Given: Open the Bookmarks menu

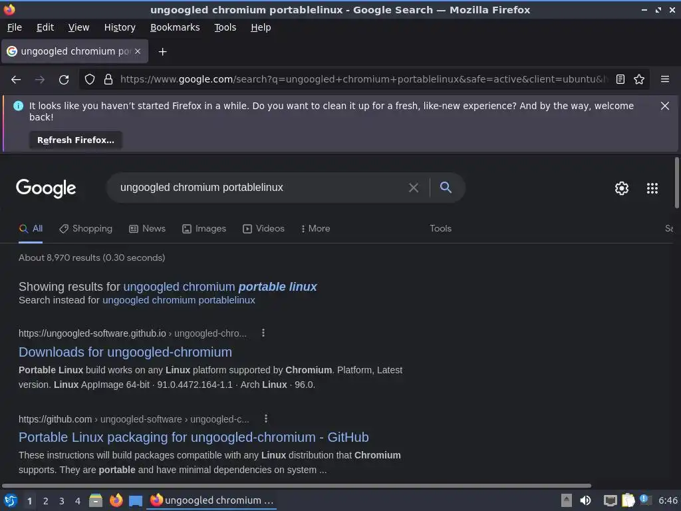Looking at the screenshot, I should point(175,27).
